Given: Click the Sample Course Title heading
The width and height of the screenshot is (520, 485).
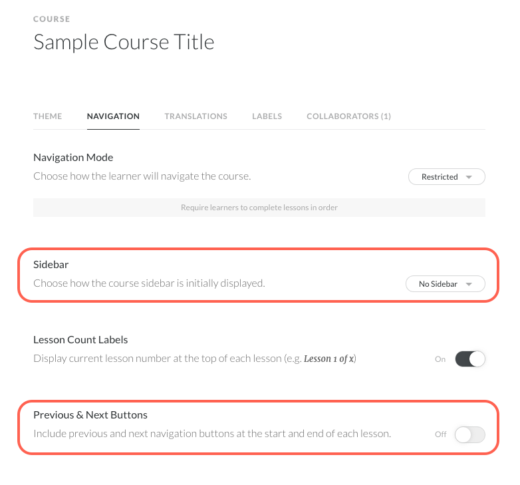Looking at the screenshot, I should (x=124, y=43).
